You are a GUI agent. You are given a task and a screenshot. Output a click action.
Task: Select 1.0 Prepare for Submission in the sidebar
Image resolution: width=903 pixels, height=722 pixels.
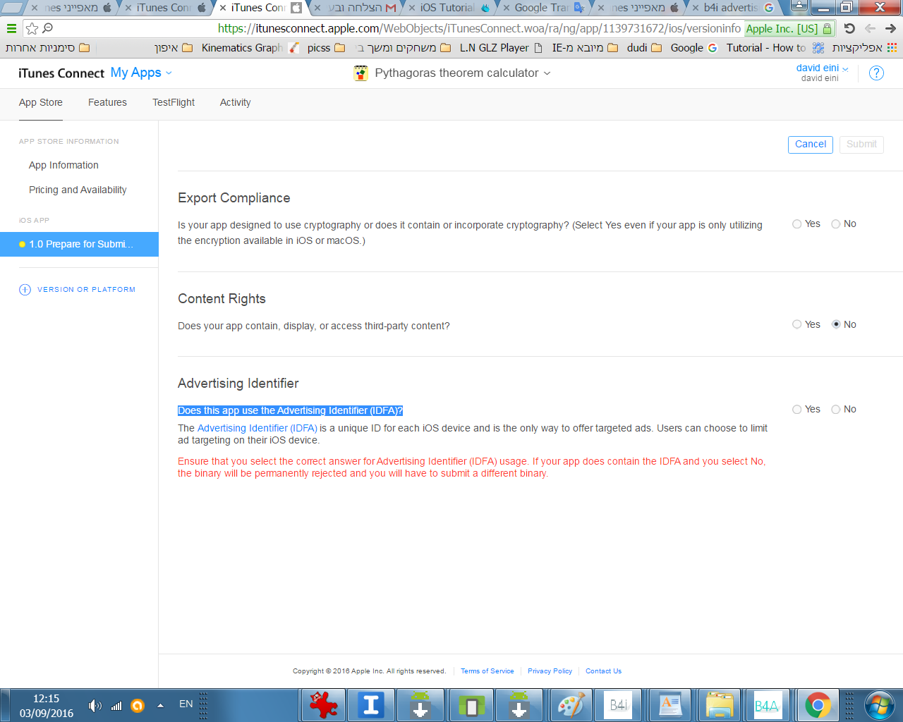point(79,244)
